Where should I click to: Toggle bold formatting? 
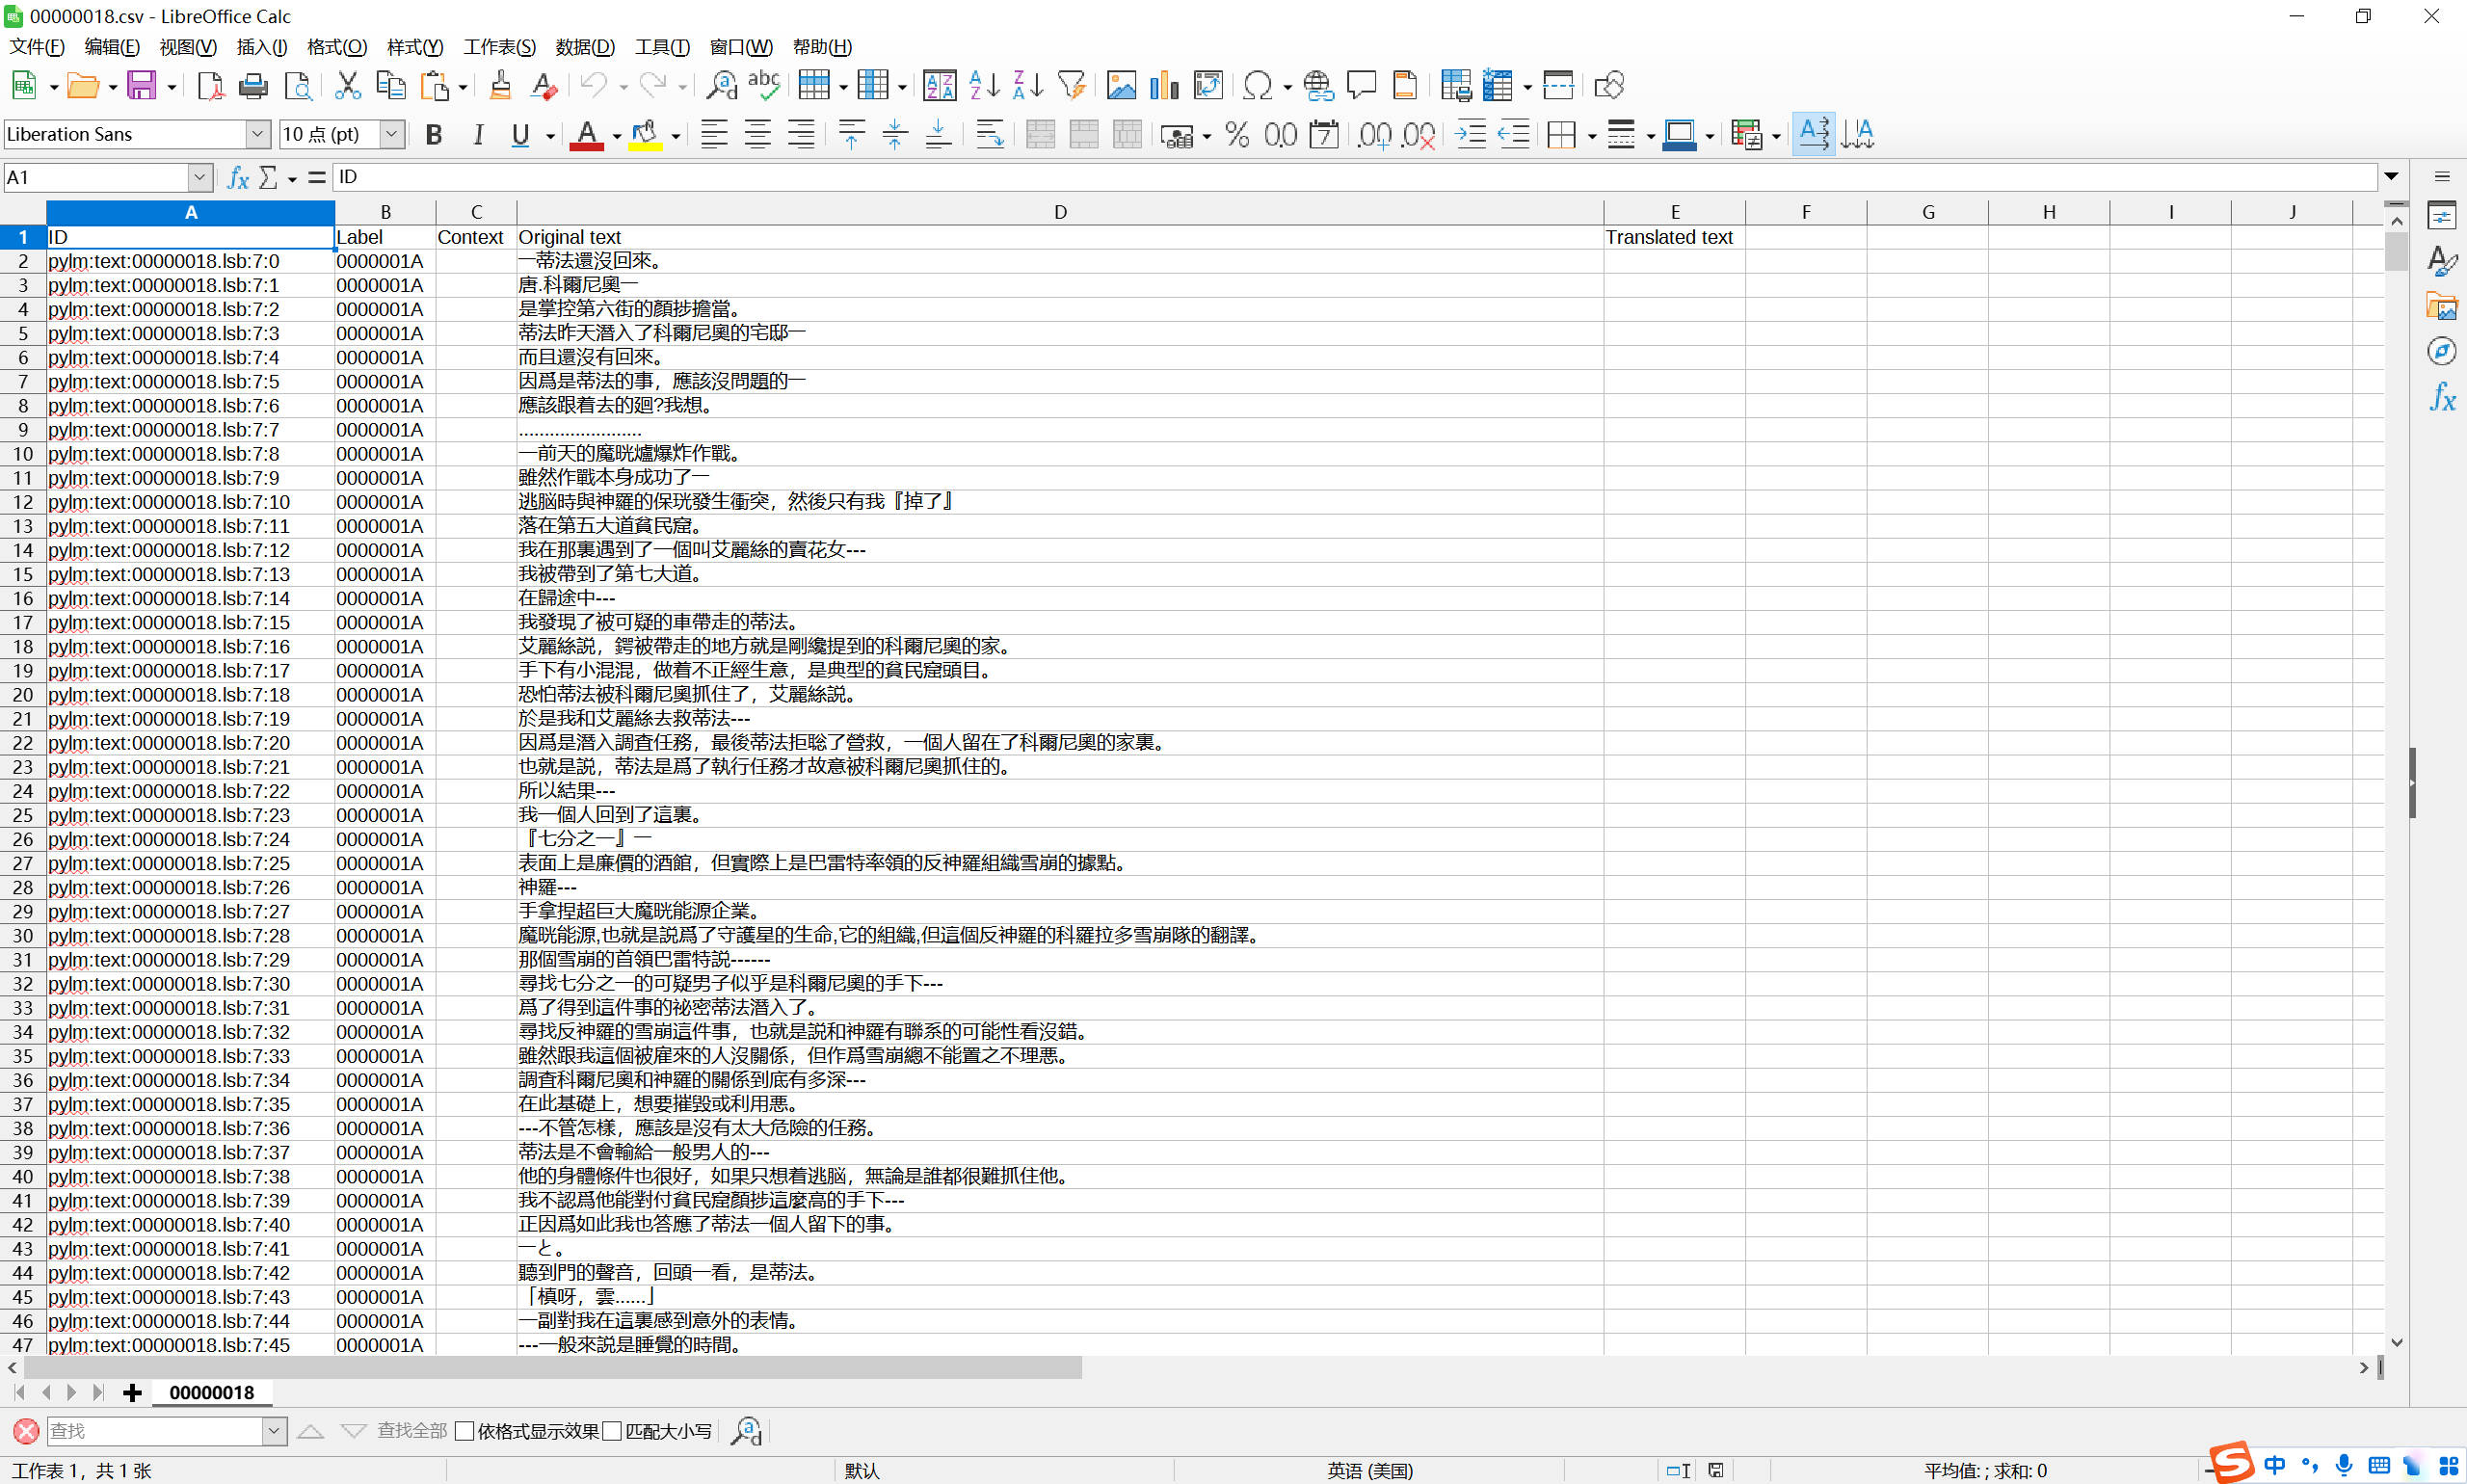coord(433,134)
